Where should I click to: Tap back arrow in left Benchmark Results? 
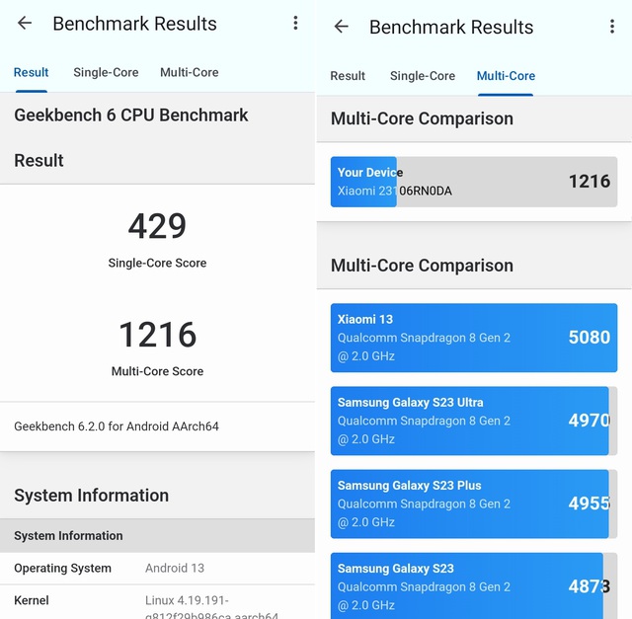click(25, 23)
